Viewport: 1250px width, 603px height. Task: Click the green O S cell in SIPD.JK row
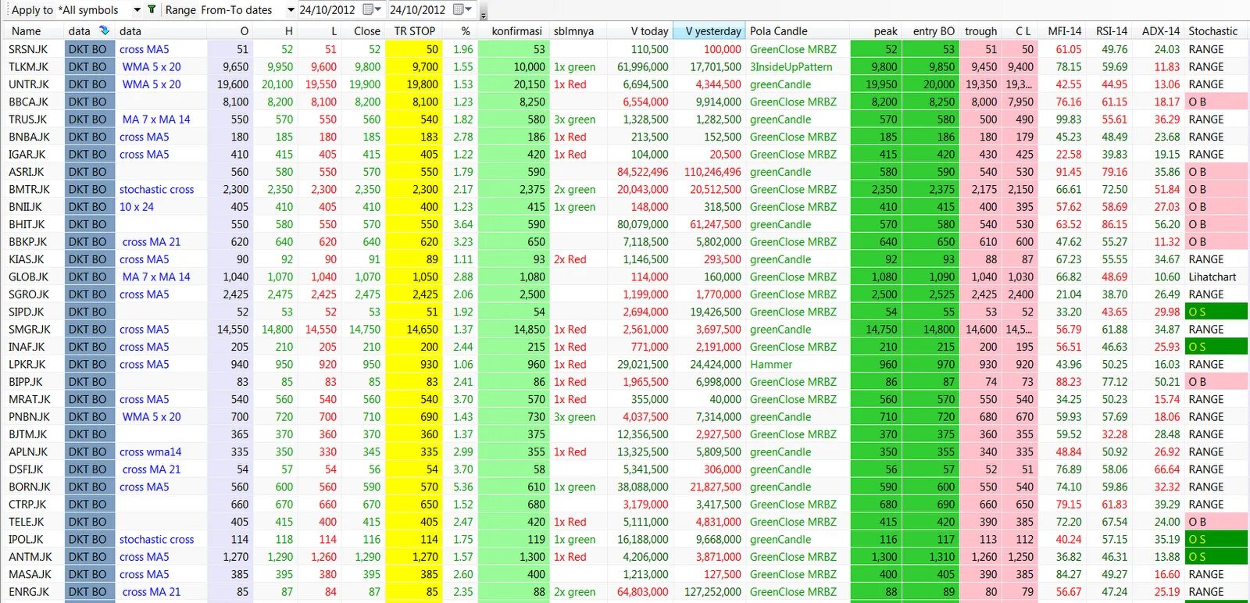coord(1216,312)
